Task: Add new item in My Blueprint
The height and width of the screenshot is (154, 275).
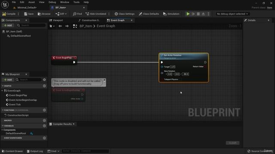Action: [8, 80]
